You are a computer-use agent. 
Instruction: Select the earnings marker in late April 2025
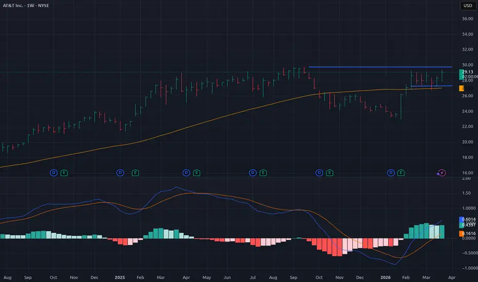coord(196,173)
